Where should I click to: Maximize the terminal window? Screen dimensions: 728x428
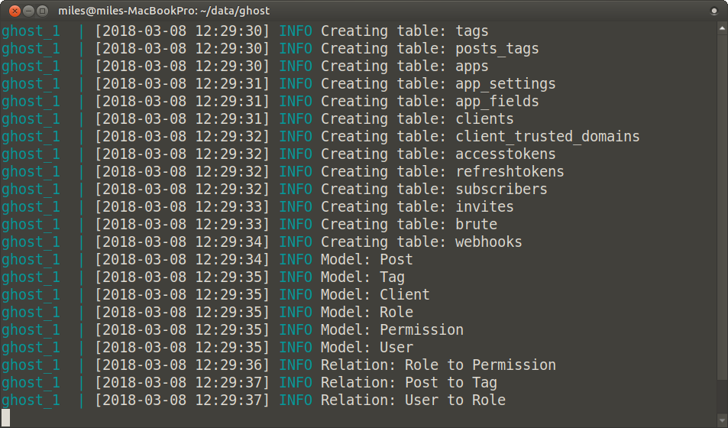pos(42,11)
